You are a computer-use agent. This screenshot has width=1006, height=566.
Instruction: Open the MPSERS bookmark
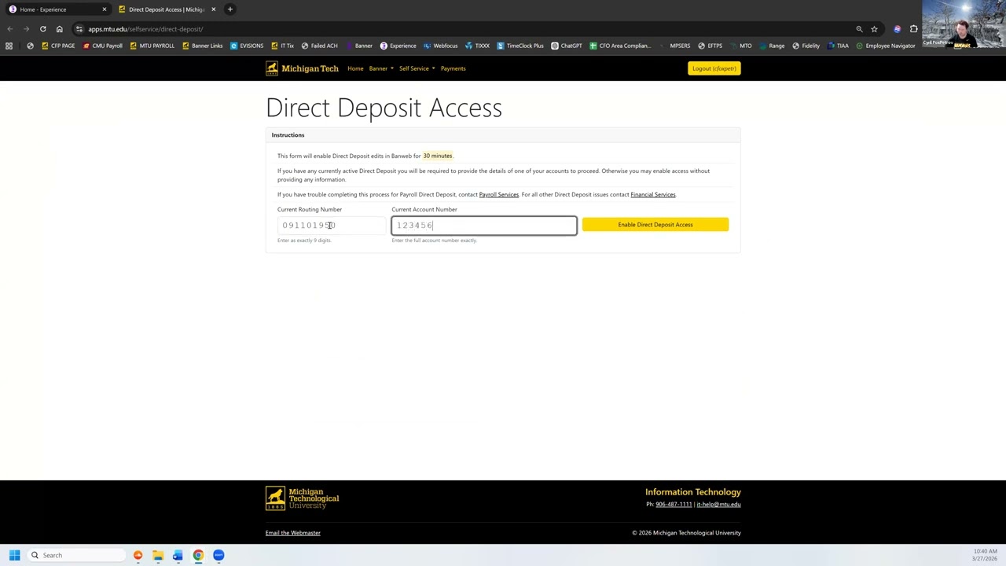pyautogui.click(x=675, y=46)
